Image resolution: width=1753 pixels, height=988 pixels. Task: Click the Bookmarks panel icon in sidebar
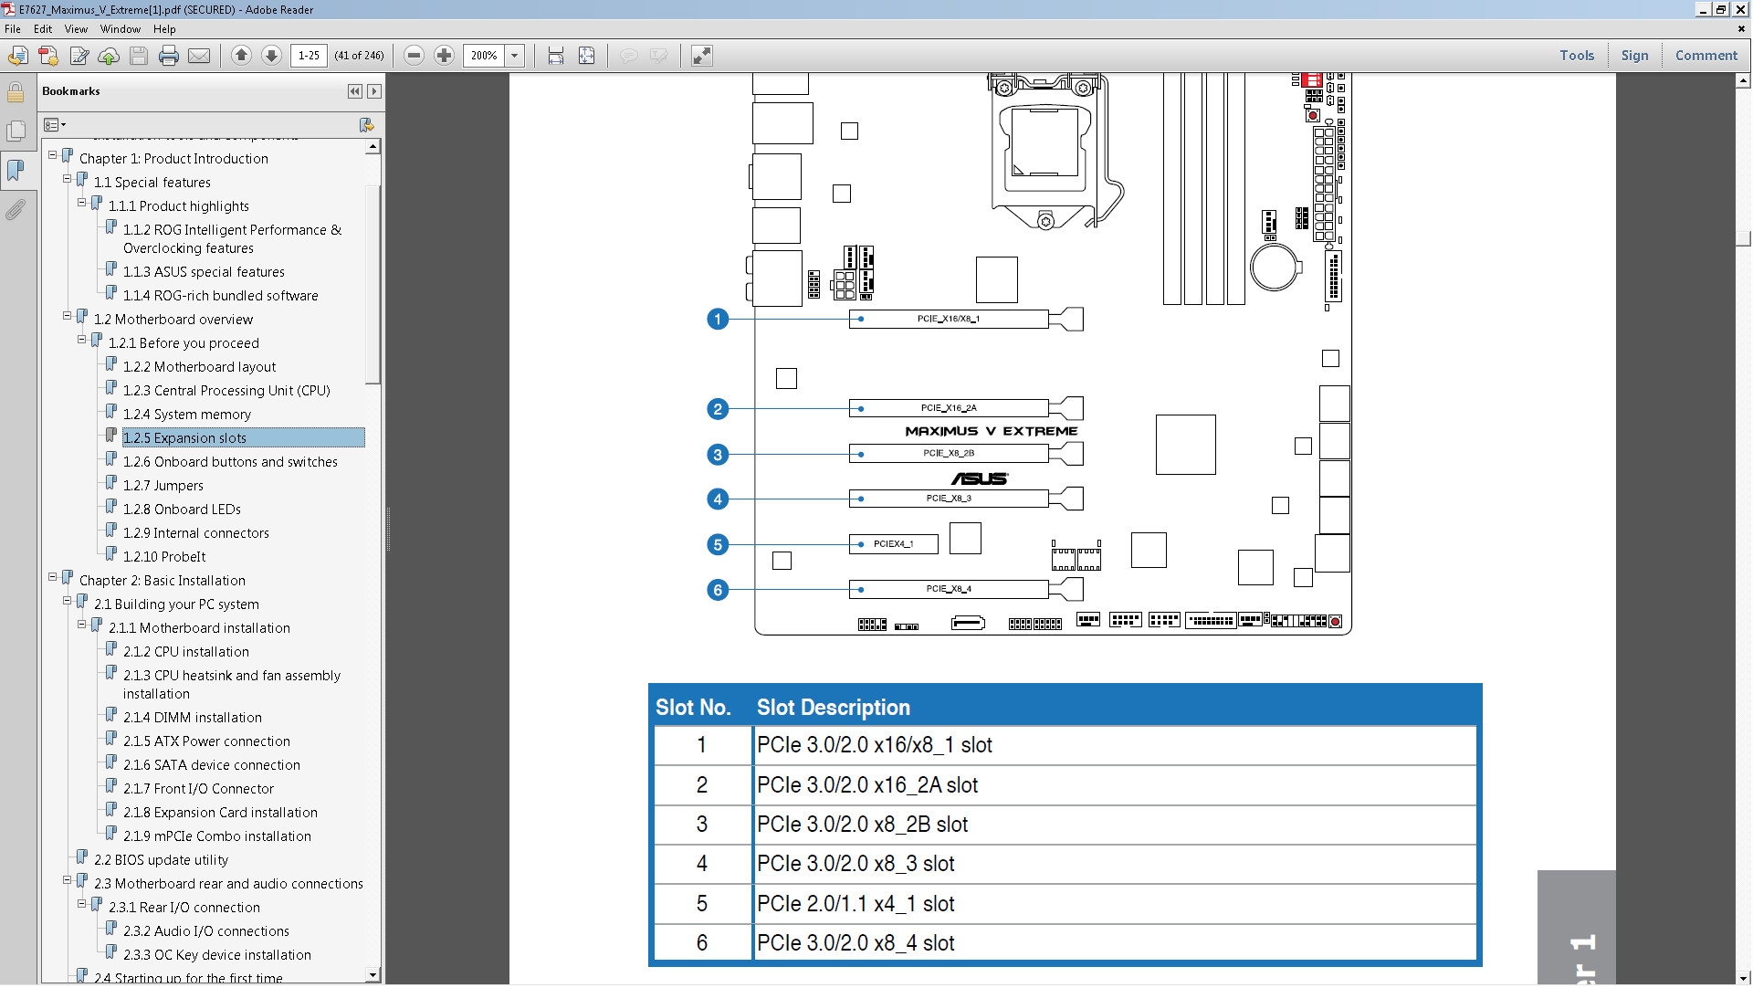pos(16,171)
